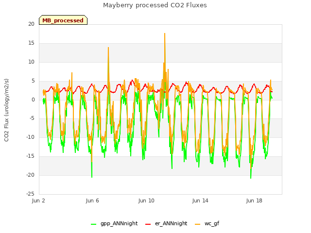Screen dimensions: 311x233
Task: Click the -20 y-axis tick label
Action: [x=30, y=175]
